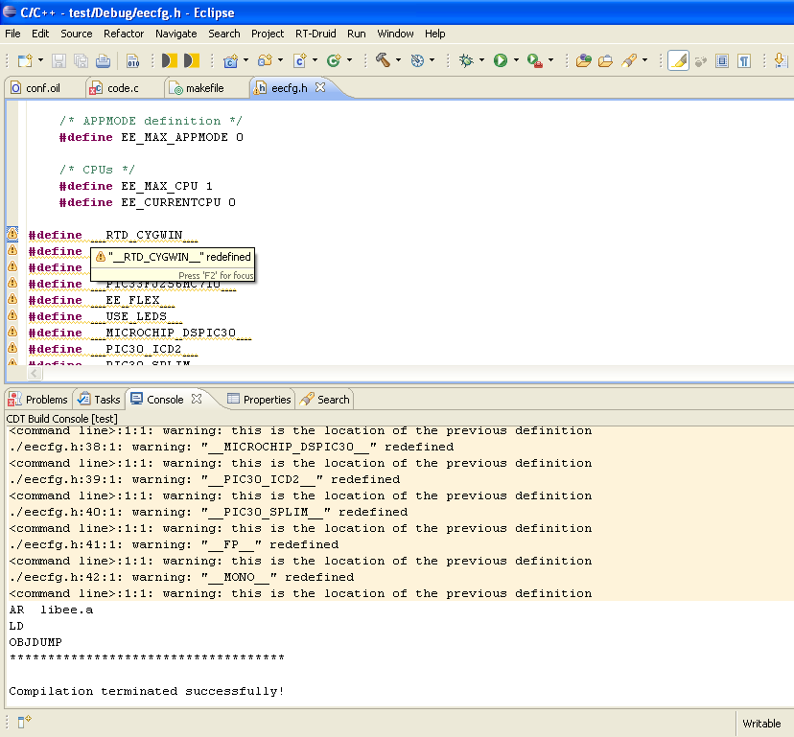Viewport: 794px width, 737px height.
Task: Switch to the code.c editor tab
Action: [123, 88]
